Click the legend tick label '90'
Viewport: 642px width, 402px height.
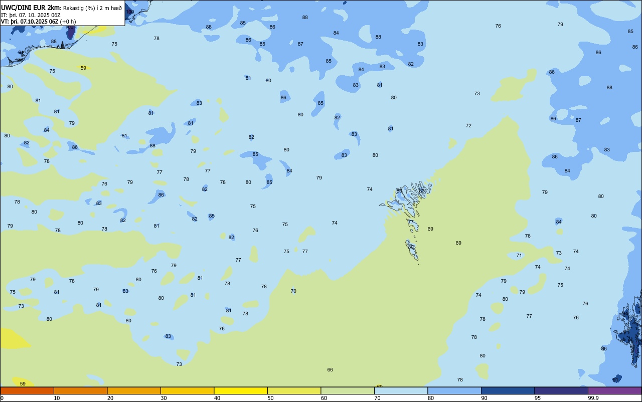point(484,398)
